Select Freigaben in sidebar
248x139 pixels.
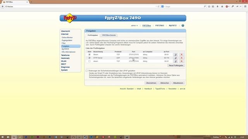click(x=71, y=46)
